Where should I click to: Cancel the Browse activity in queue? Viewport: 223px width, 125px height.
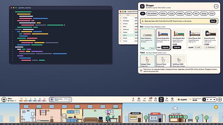[69, 99]
